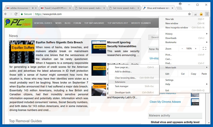
Task: Open Downloads from Chrome menu
Action: click(x=184, y=38)
